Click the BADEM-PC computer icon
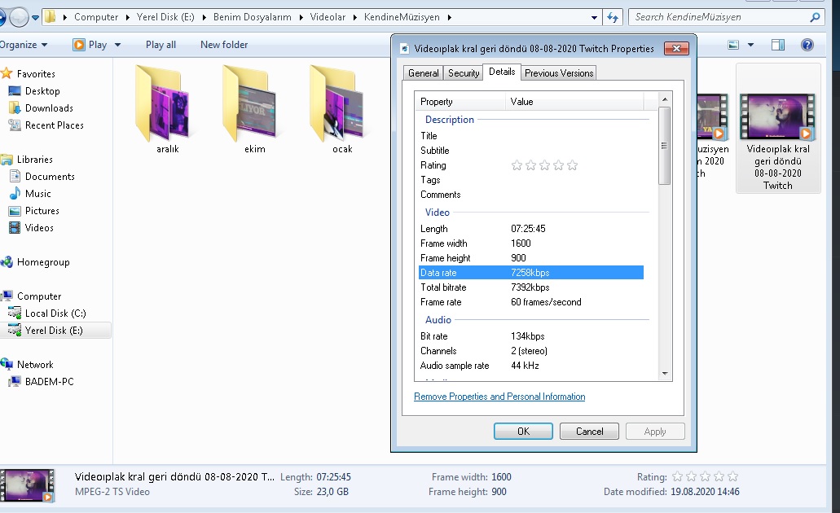 15,382
